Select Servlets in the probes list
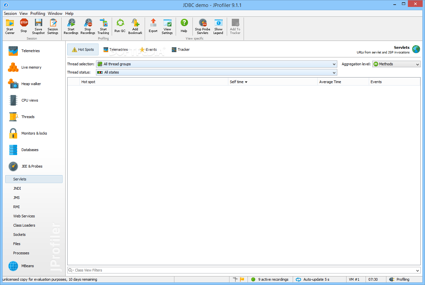 pyautogui.click(x=34, y=179)
